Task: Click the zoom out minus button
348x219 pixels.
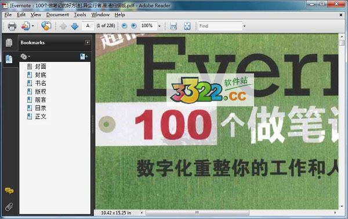Action: click(124, 26)
